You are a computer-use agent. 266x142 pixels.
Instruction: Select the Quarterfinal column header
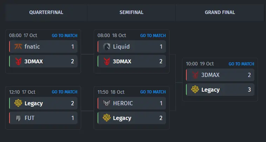[46, 13]
